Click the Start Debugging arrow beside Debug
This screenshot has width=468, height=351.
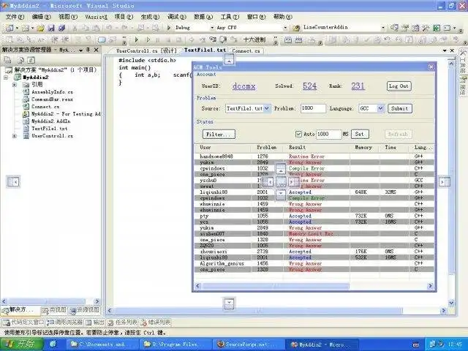(169, 28)
